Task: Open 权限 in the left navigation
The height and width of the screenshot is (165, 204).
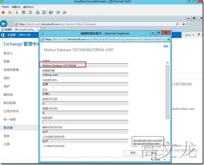Action: point(7,61)
